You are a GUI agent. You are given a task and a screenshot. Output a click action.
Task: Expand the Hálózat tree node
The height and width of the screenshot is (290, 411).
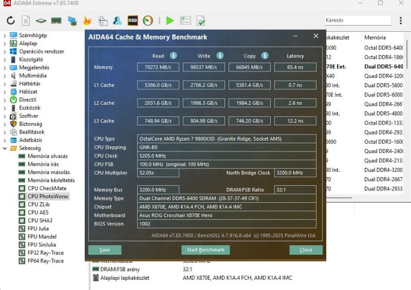click(5, 92)
